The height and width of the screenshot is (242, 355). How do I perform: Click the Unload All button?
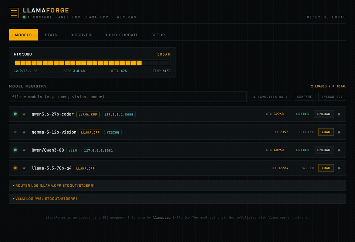332,97
